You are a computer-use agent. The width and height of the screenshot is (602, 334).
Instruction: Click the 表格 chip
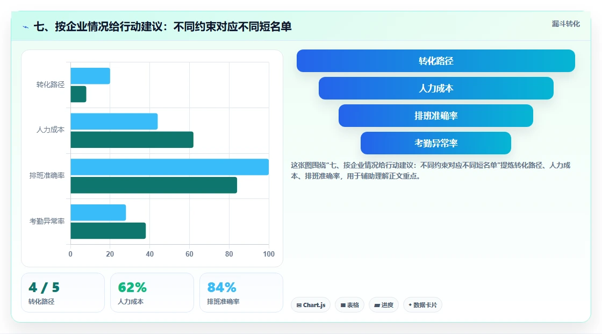pyautogui.click(x=349, y=305)
